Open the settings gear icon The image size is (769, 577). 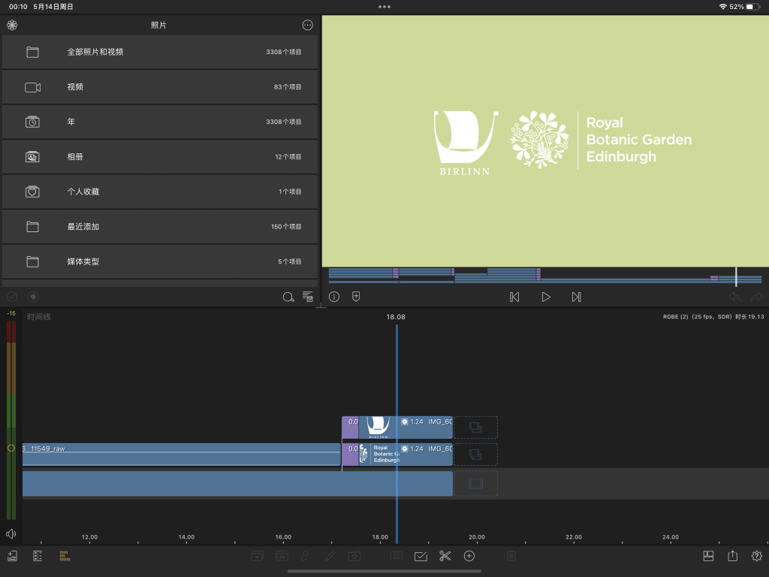pyautogui.click(x=757, y=556)
